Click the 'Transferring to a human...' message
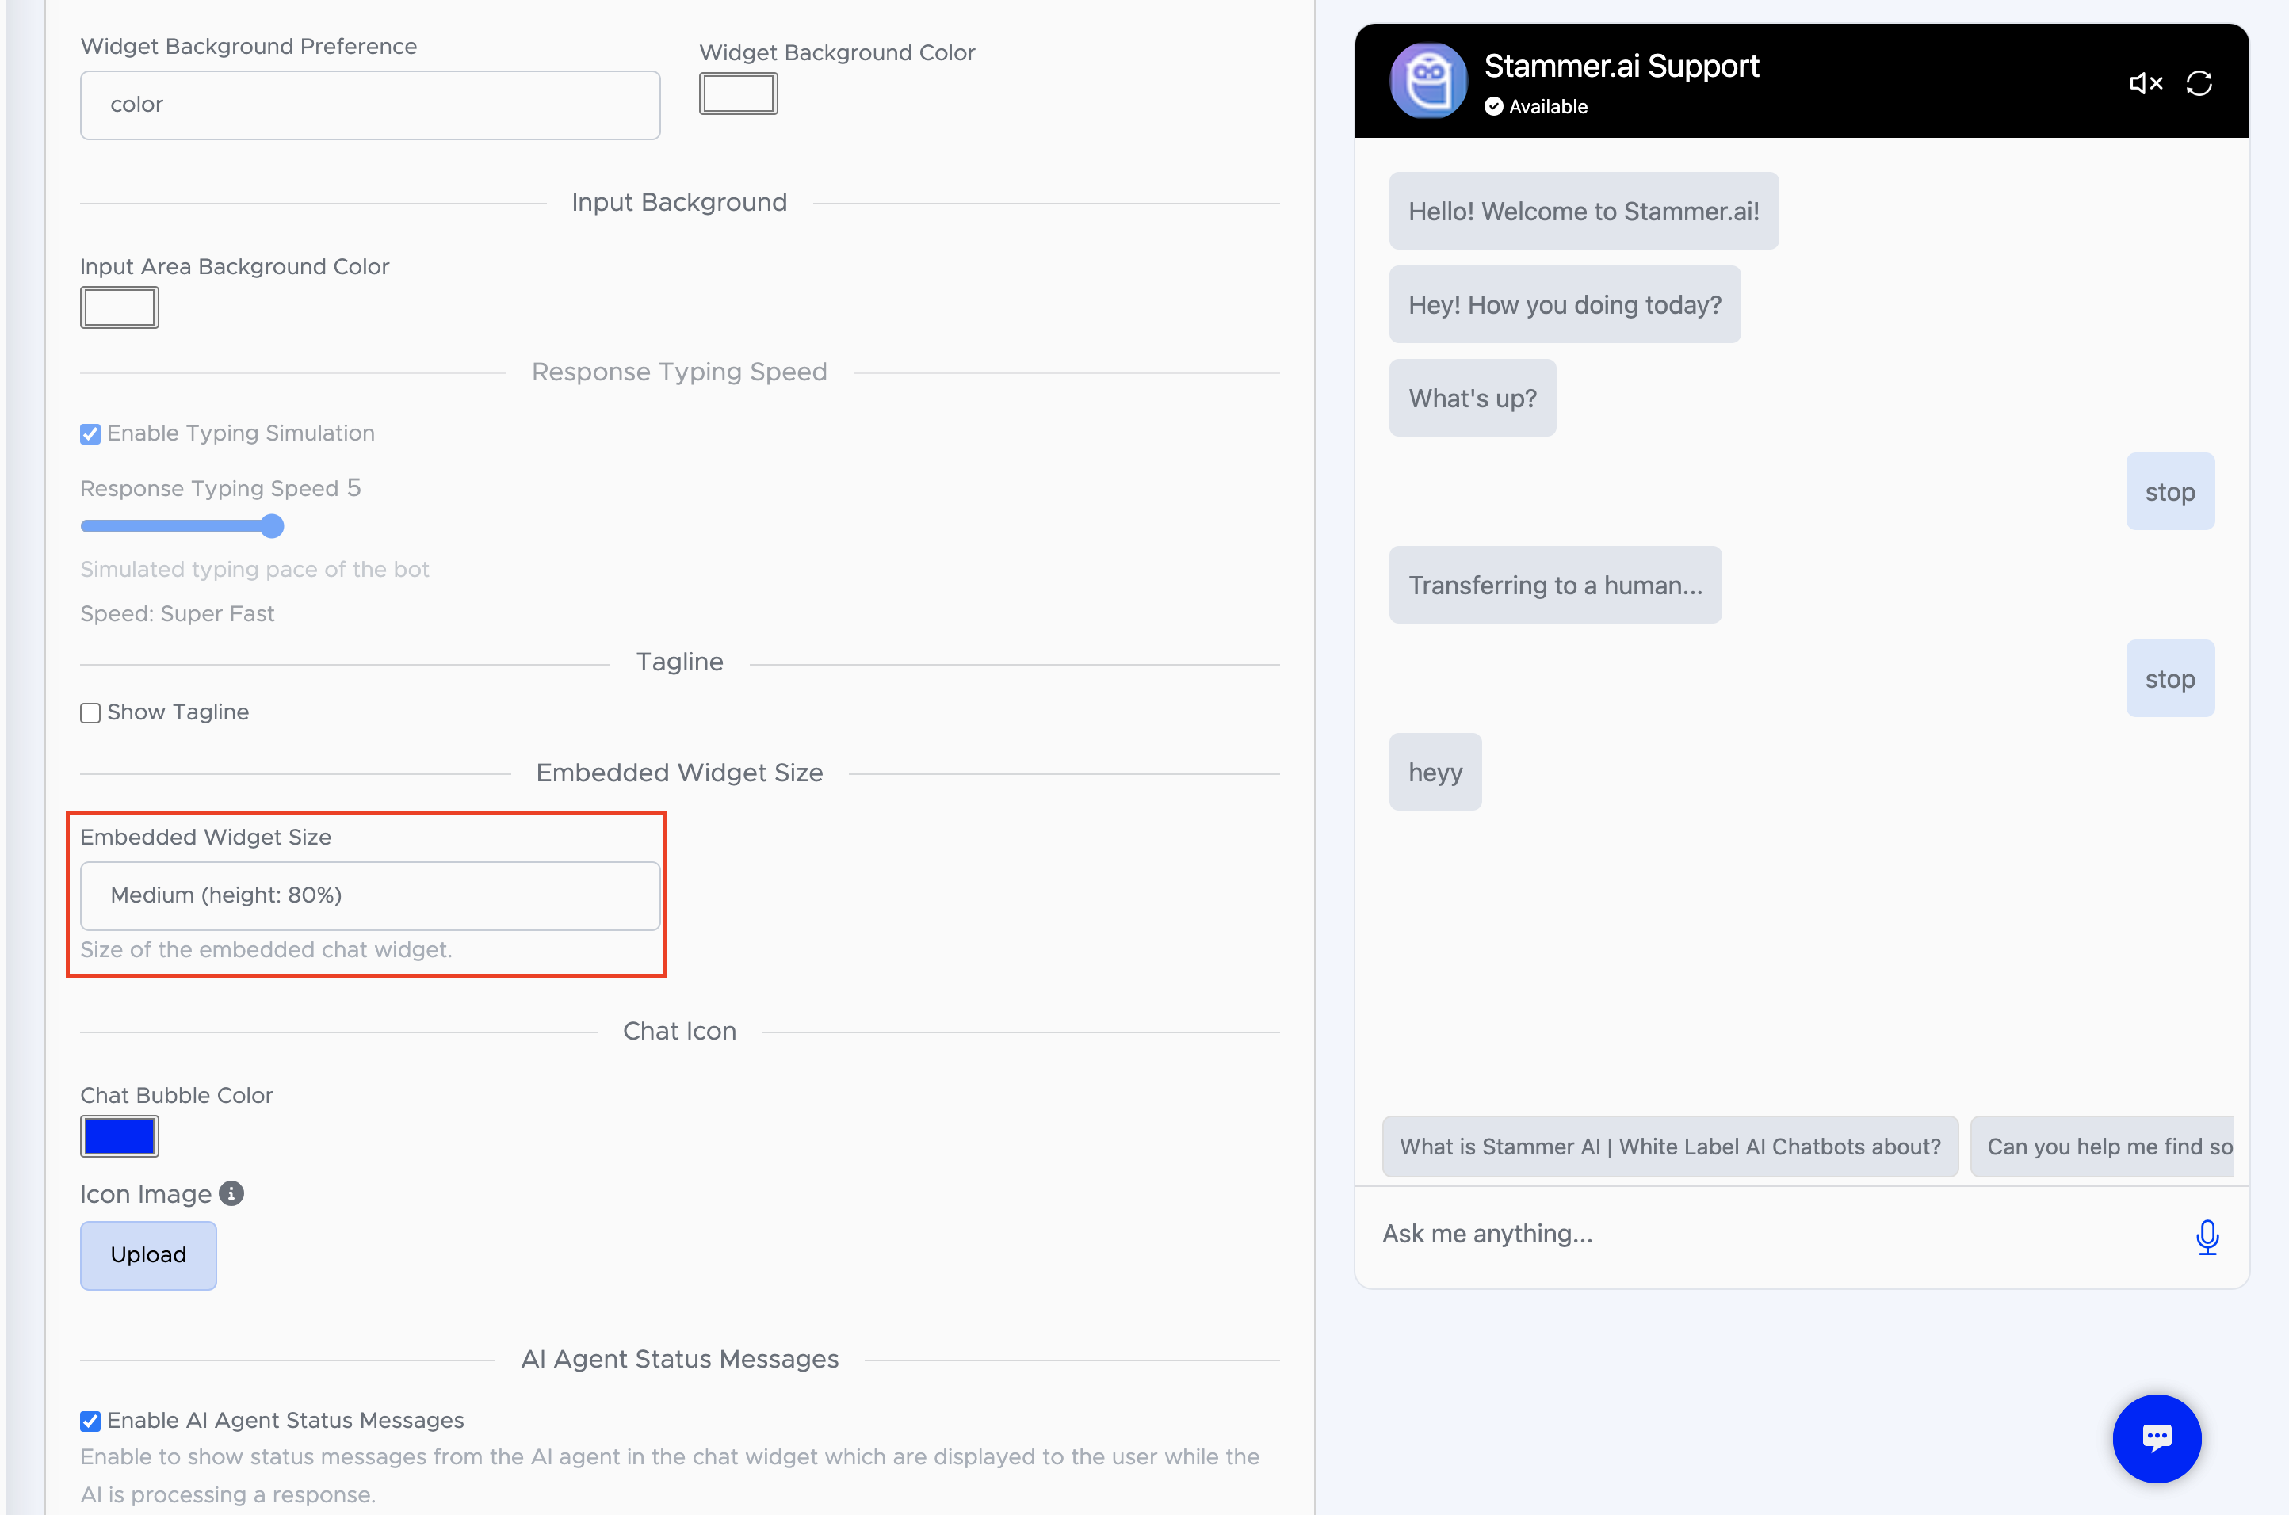The image size is (2289, 1515). pyautogui.click(x=1554, y=585)
